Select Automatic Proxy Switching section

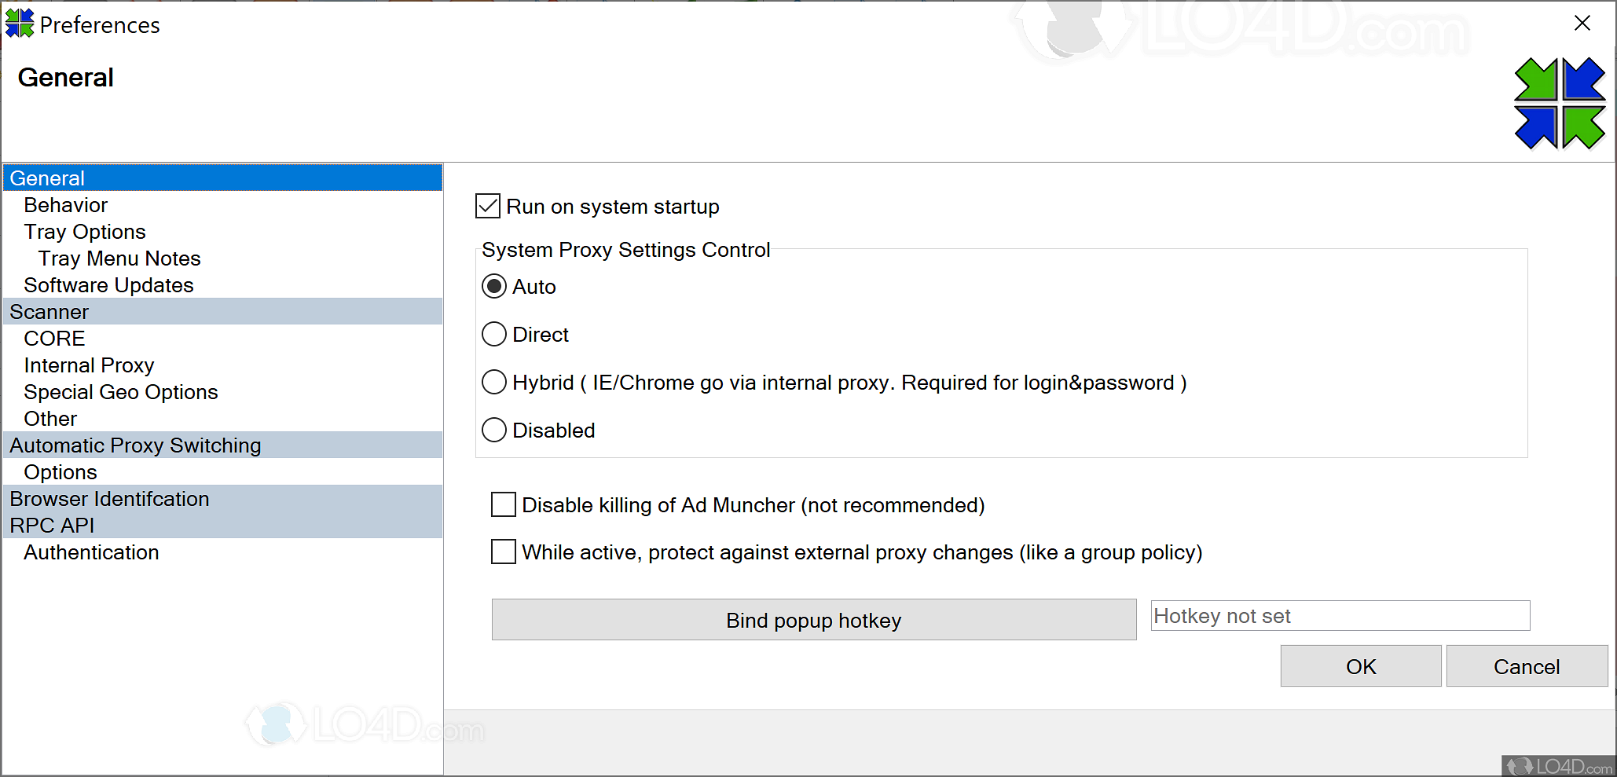[135, 445]
